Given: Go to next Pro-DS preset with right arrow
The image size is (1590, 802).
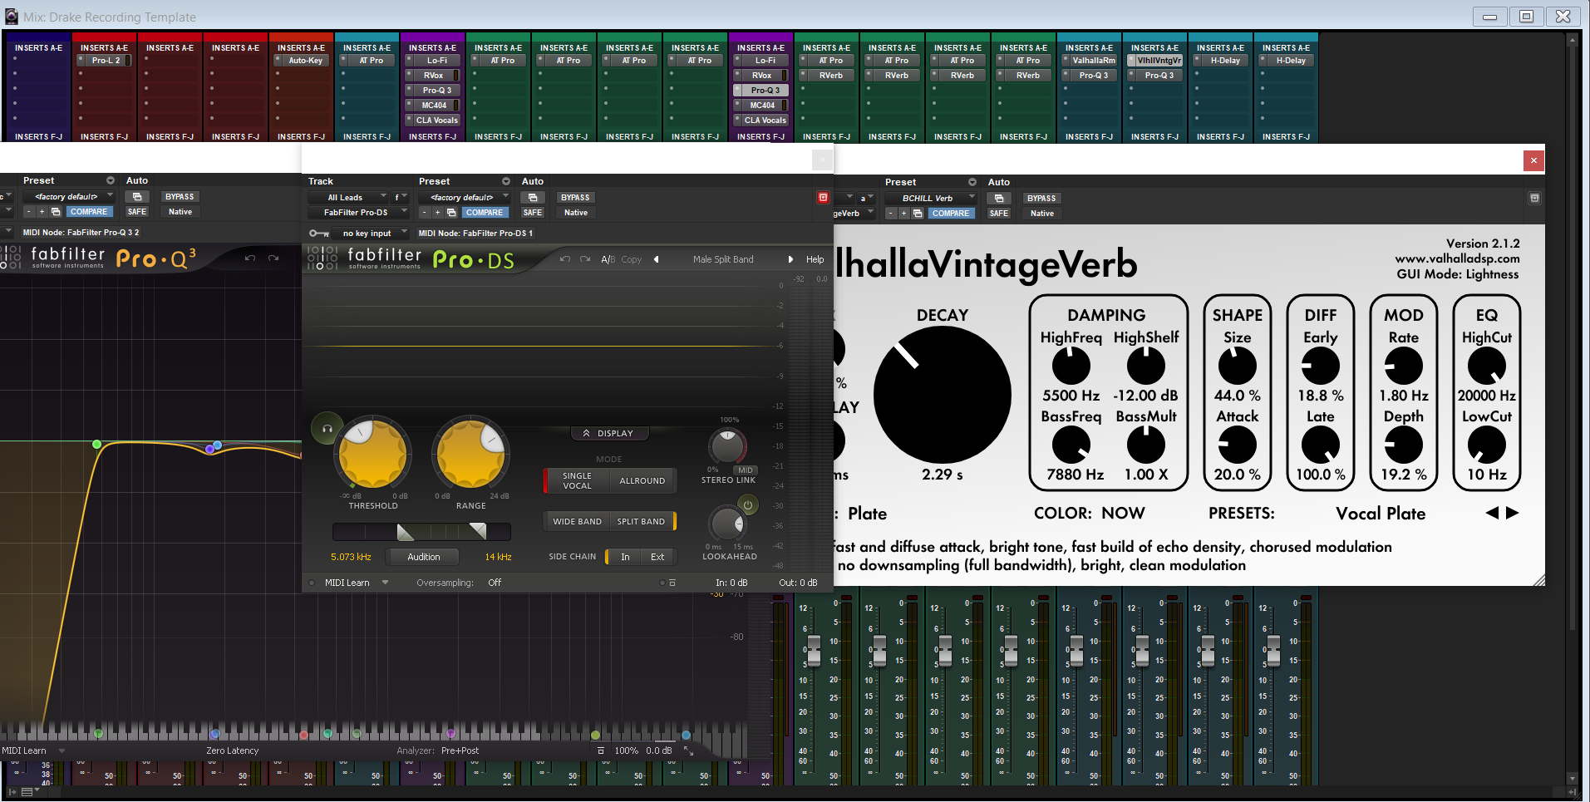Looking at the screenshot, I should [790, 259].
